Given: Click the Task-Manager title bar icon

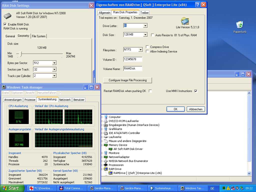Looking at the screenshot, I should 4,87.
